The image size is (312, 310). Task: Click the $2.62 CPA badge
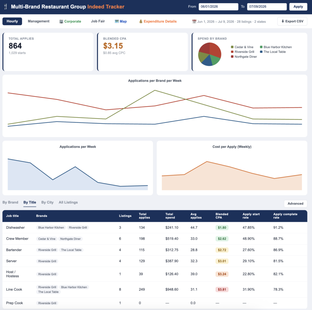tap(222, 239)
